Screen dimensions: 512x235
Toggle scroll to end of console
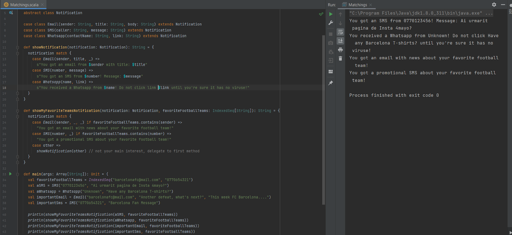pyautogui.click(x=340, y=41)
